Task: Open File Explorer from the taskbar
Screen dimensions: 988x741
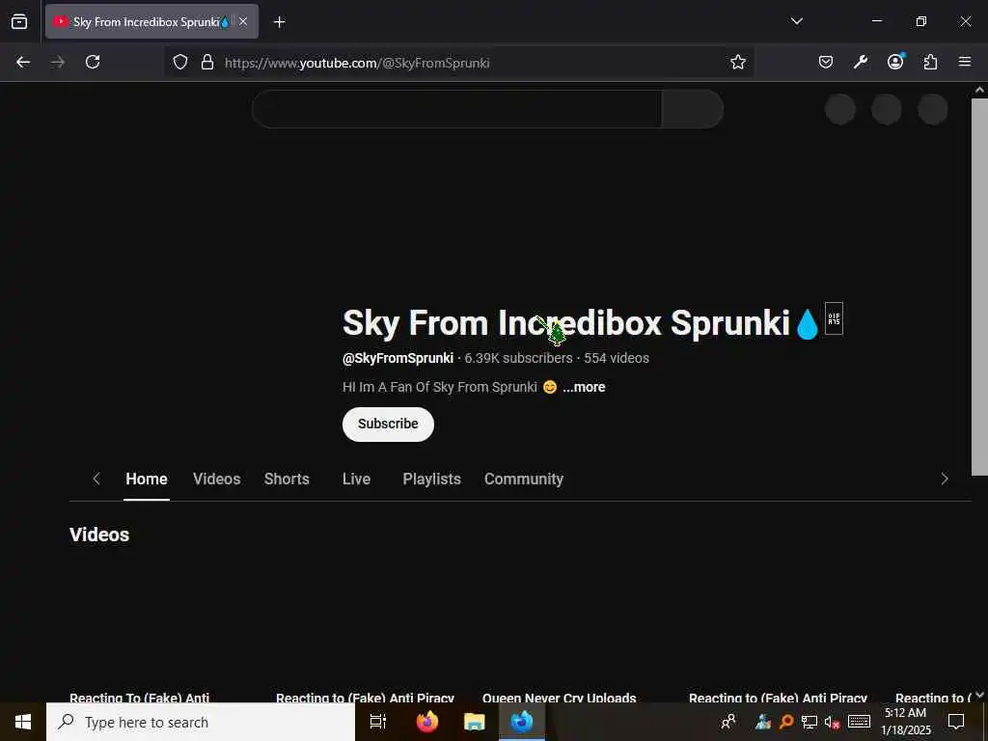Action: pyautogui.click(x=474, y=722)
